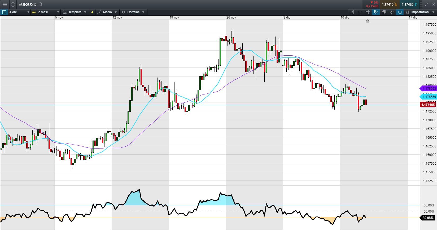The height and width of the screenshot is (230, 437).
Task: Click the 17 dic date label
Action: coord(413,17)
